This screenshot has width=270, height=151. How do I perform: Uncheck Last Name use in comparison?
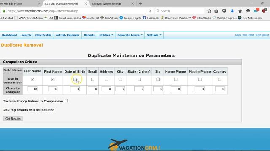(x=32, y=79)
